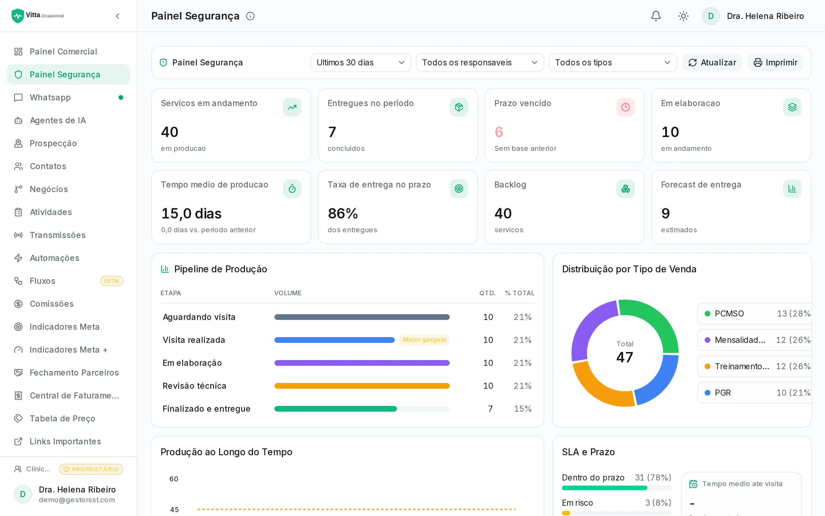Expand the Todos os responsaveis dropdown
The image size is (825, 516).
[x=480, y=62]
